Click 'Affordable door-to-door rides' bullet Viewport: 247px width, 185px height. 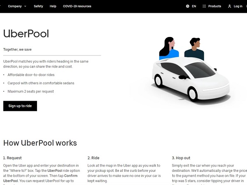(31, 75)
